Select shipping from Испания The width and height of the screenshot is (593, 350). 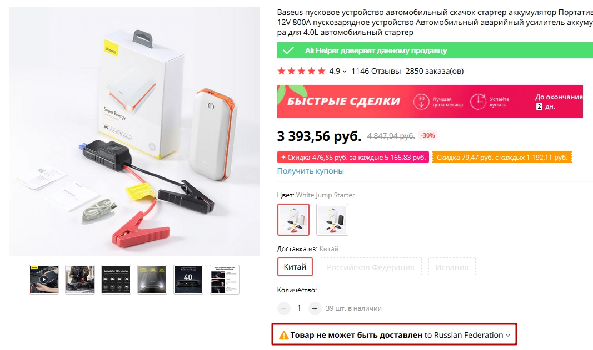pyautogui.click(x=452, y=267)
